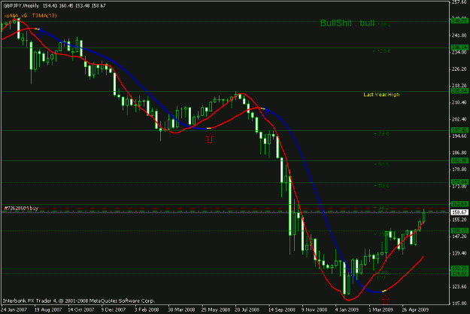Click the 241.80 price scale value

[459, 35]
